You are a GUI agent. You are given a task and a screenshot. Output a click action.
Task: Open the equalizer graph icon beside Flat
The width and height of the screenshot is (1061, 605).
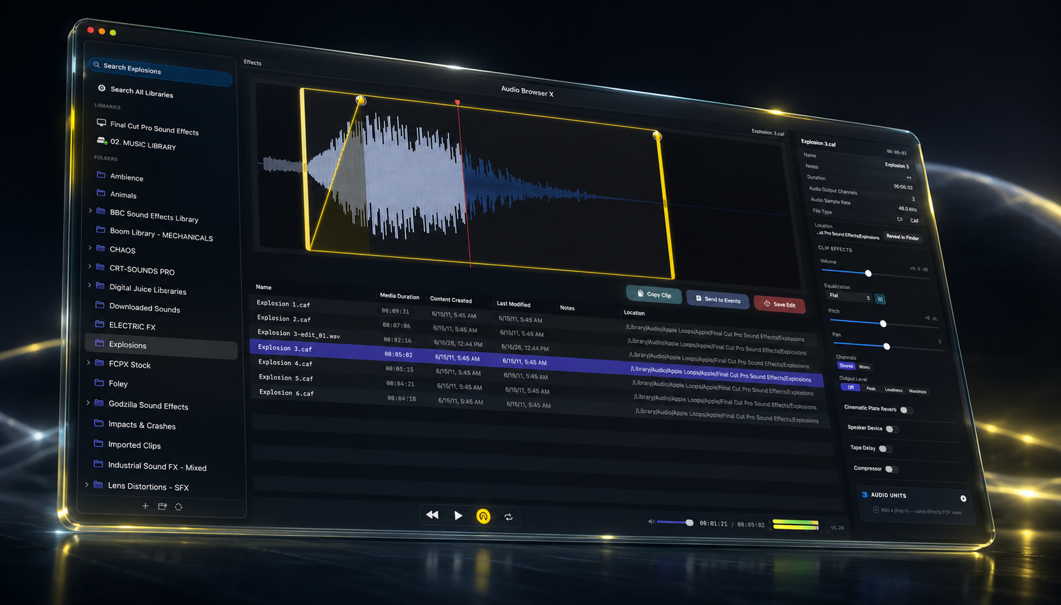[880, 299]
